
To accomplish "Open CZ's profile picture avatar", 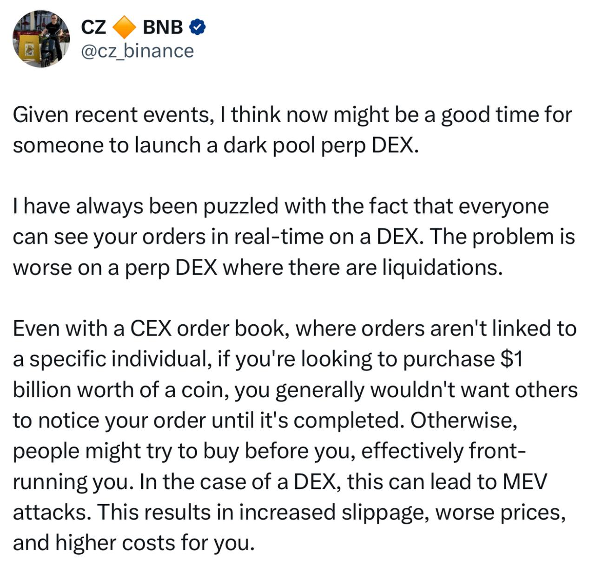I will pyautogui.click(x=41, y=39).
